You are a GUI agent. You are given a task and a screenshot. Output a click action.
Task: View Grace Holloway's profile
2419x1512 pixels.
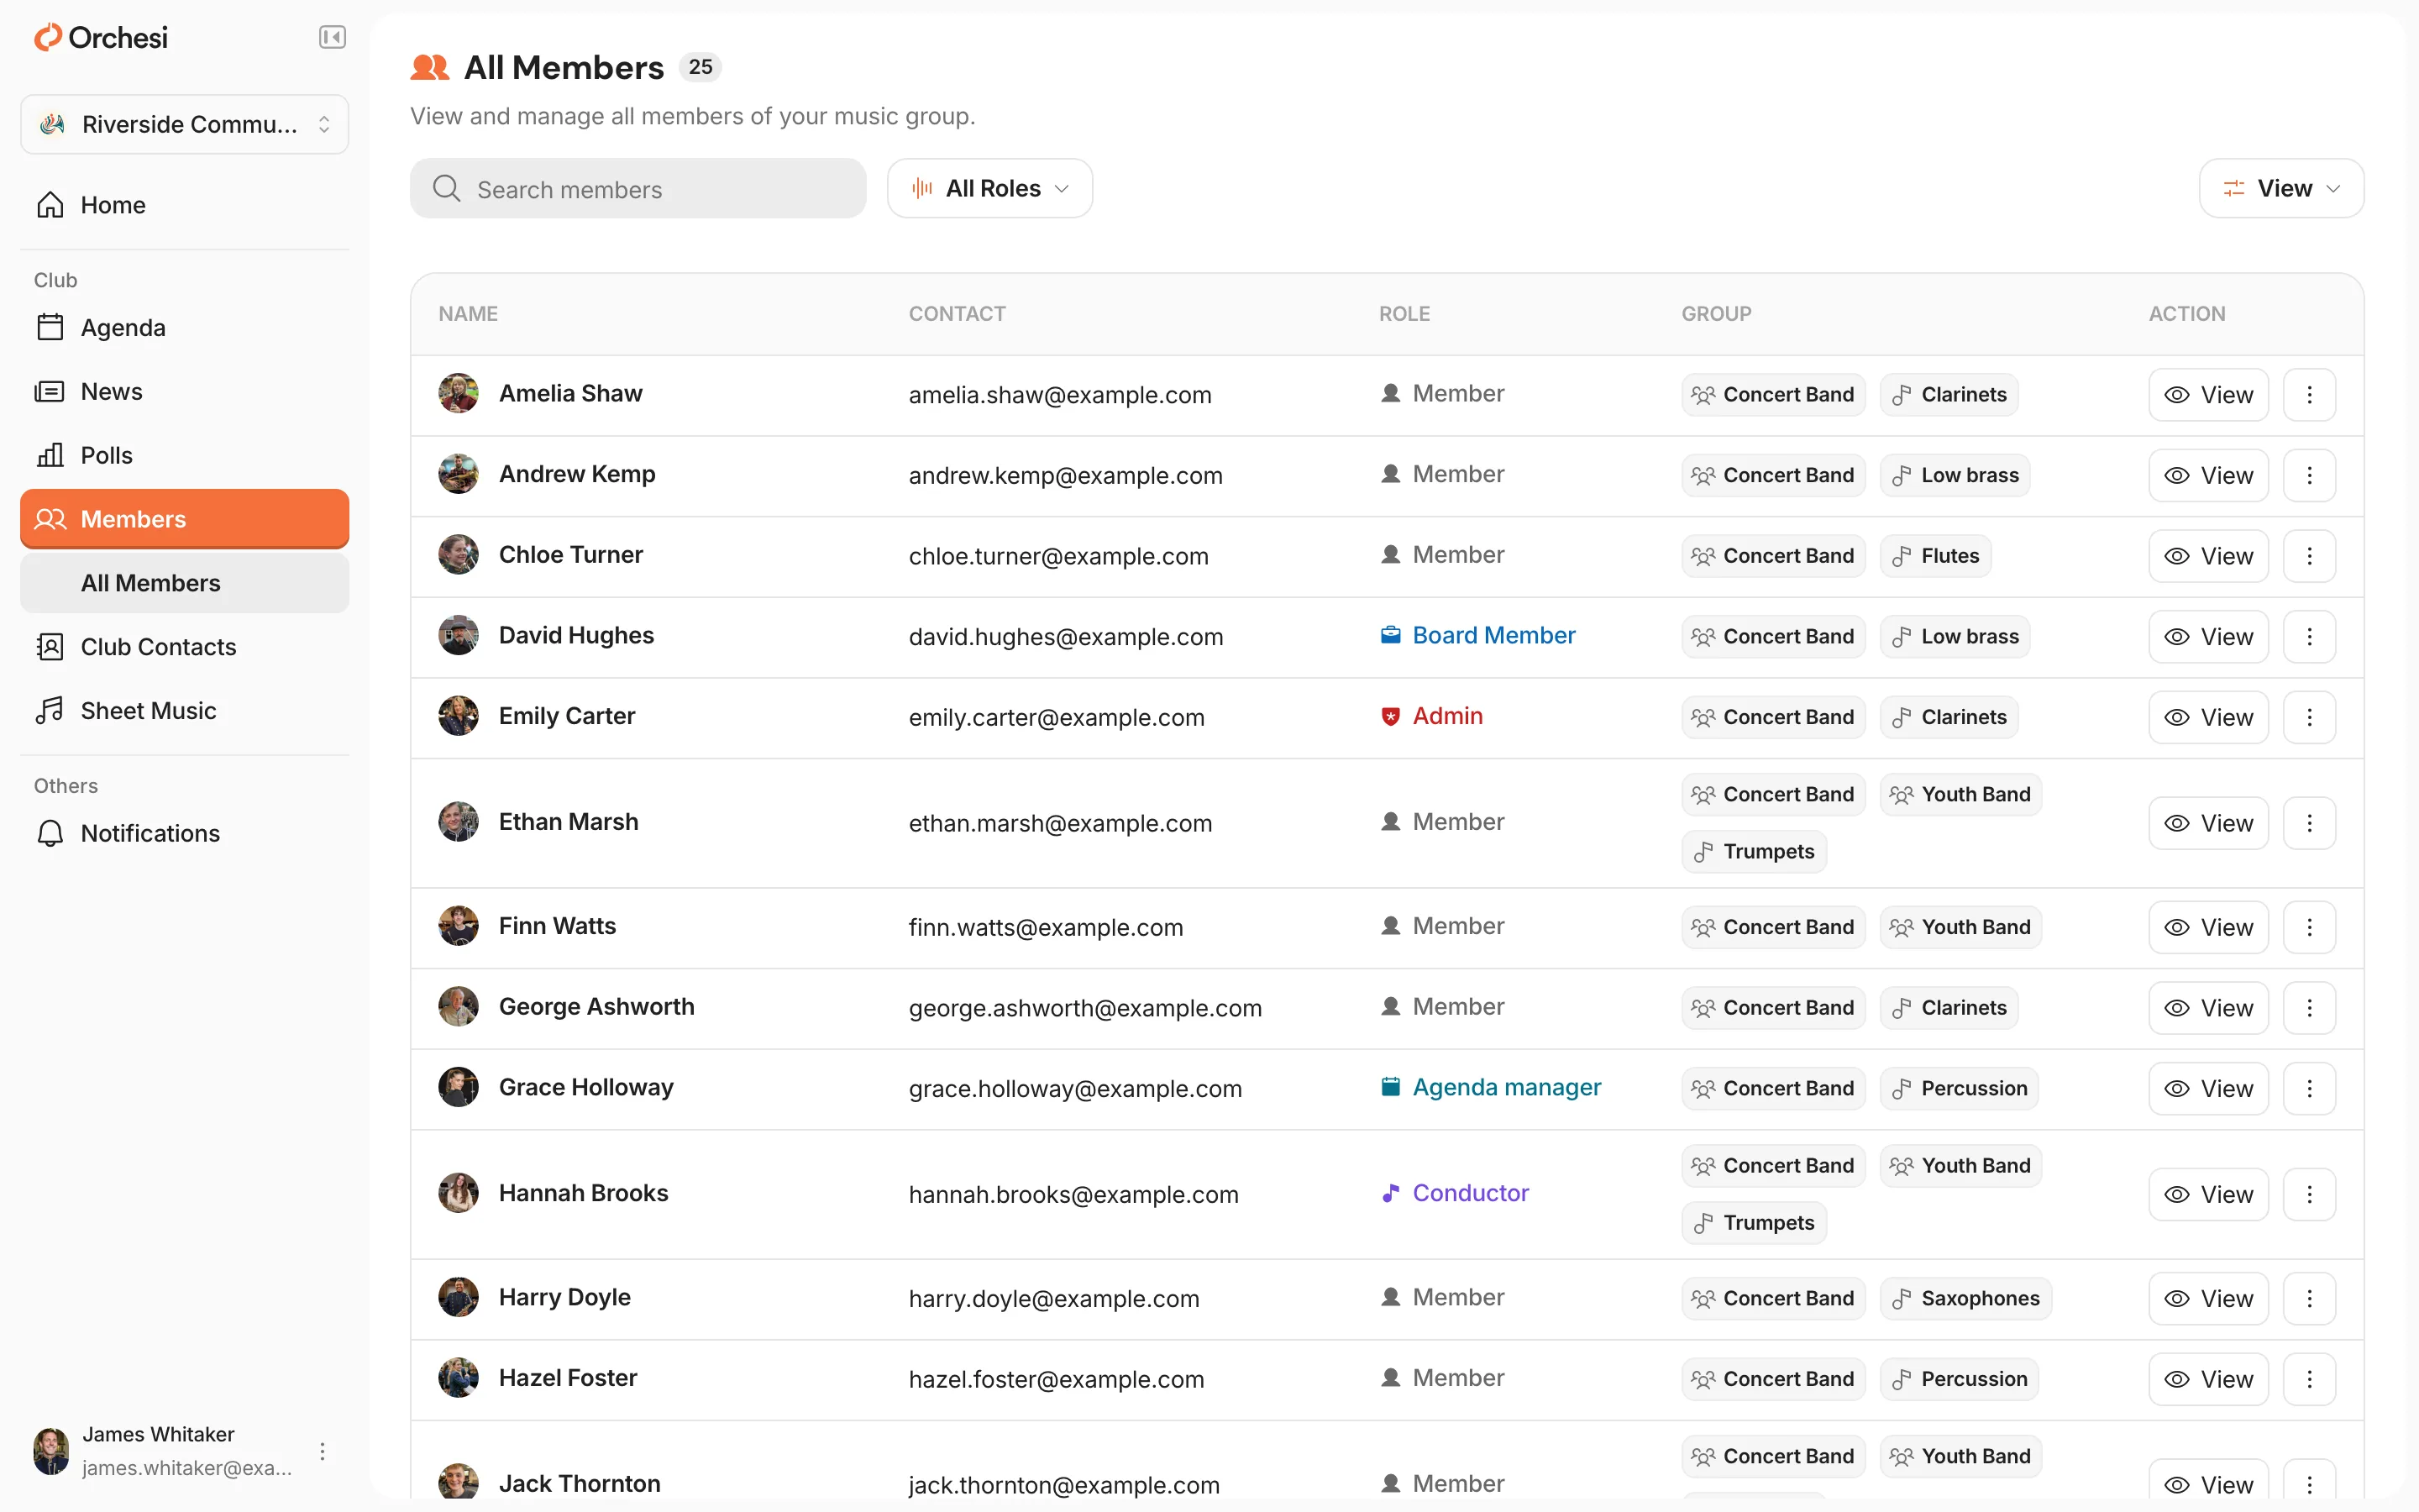click(2208, 1089)
